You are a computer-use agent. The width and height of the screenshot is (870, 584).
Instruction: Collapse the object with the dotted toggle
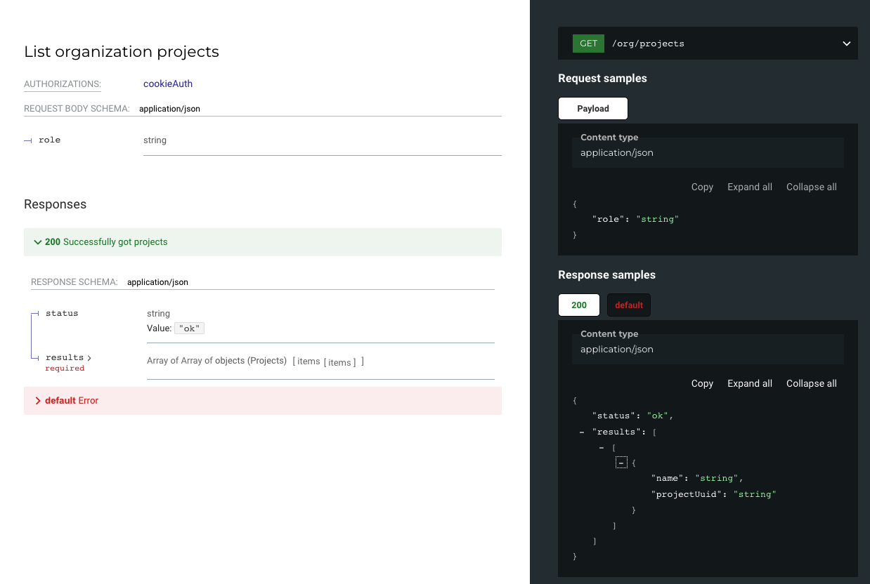621,463
